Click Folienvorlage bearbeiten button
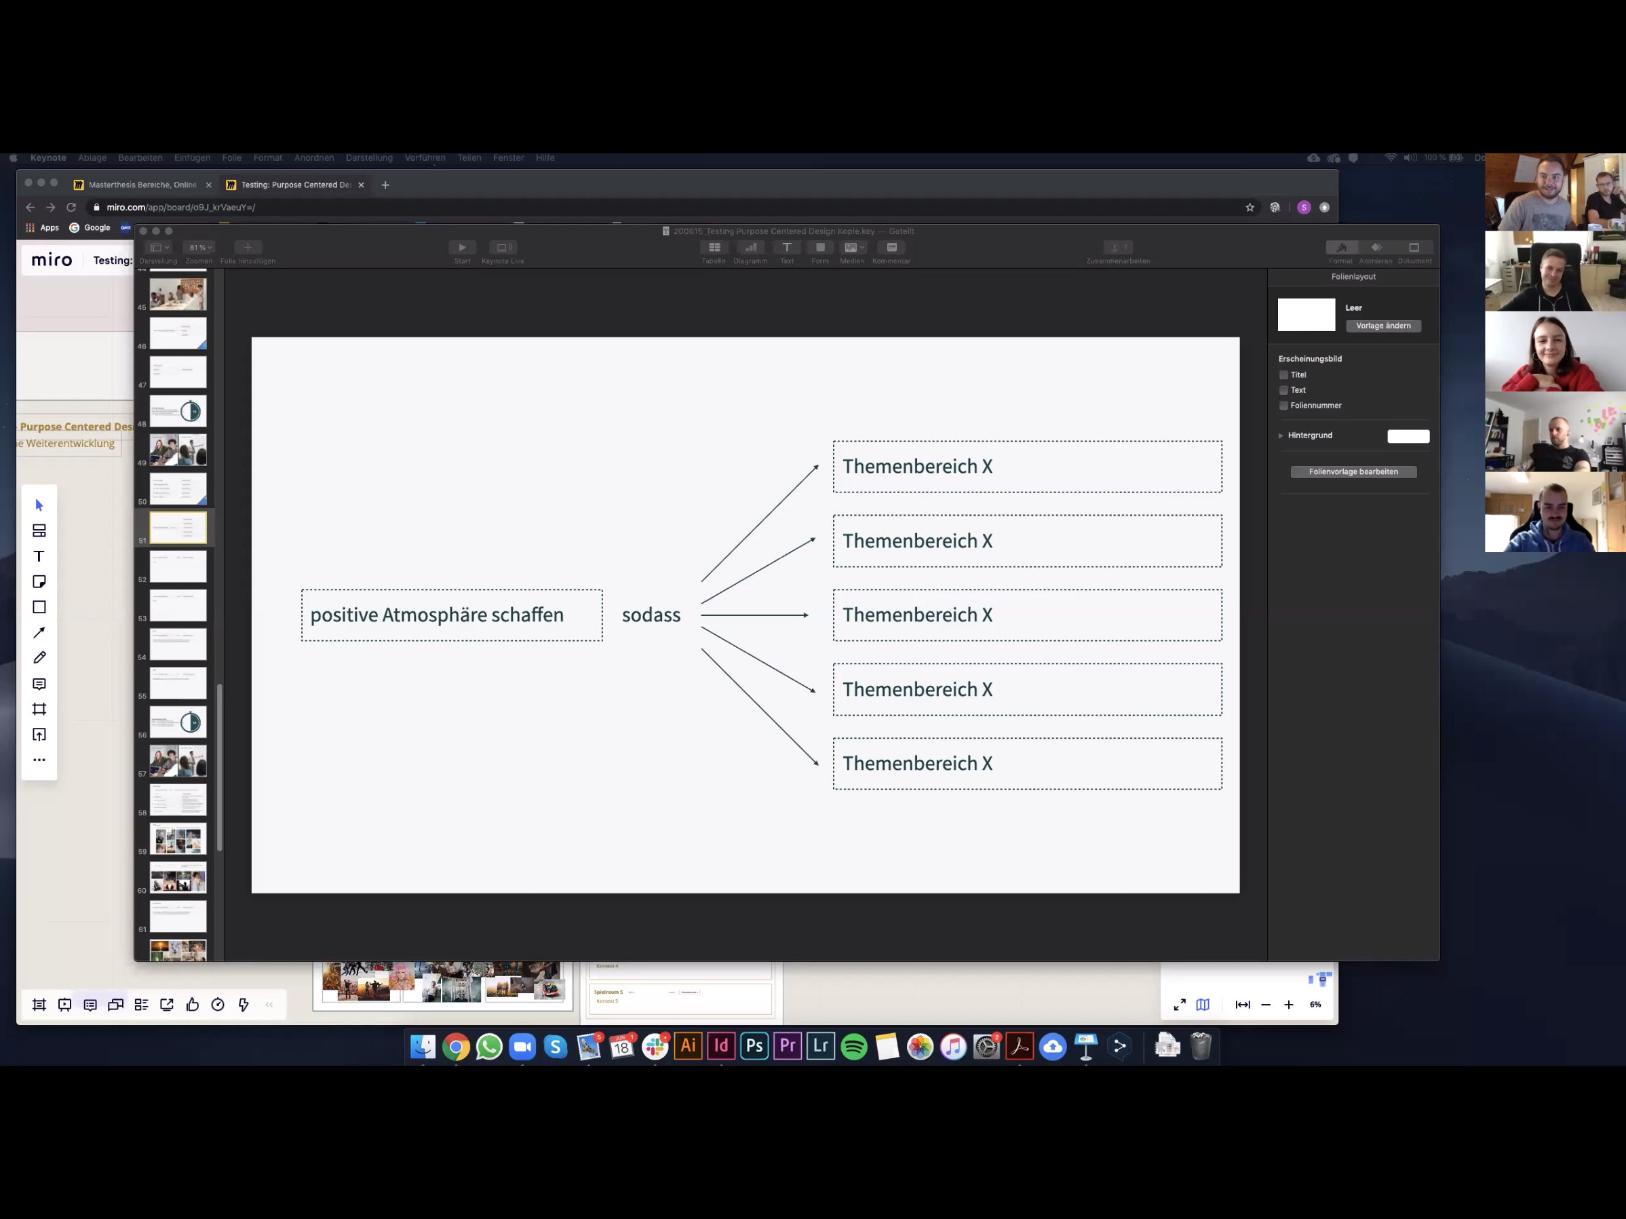Screen dimensions: 1626x1219 pyautogui.click(x=1353, y=472)
